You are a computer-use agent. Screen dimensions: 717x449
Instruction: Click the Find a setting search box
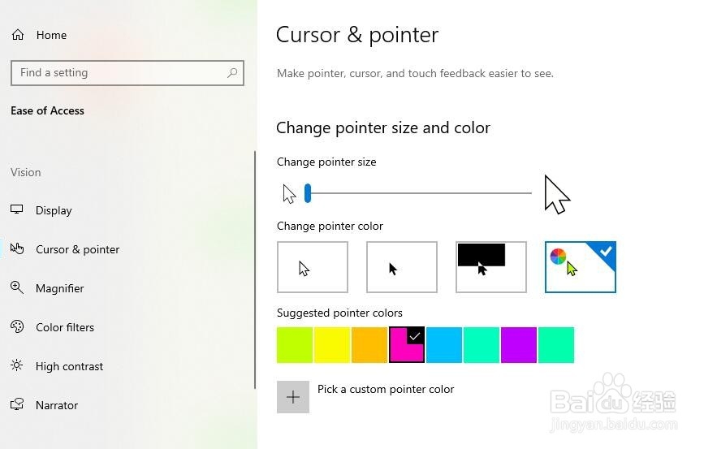(x=127, y=73)
